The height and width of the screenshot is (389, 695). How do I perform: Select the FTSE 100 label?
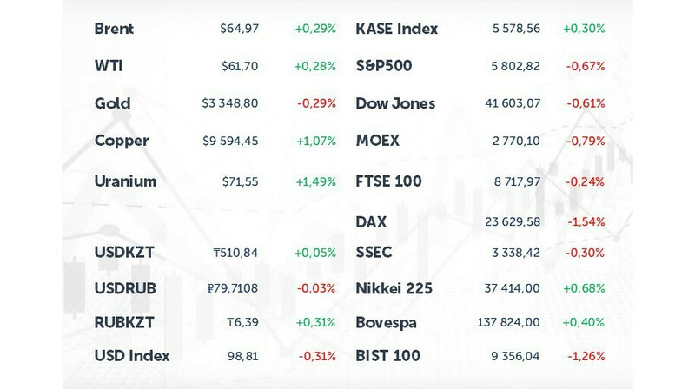[x=388, y=181]
